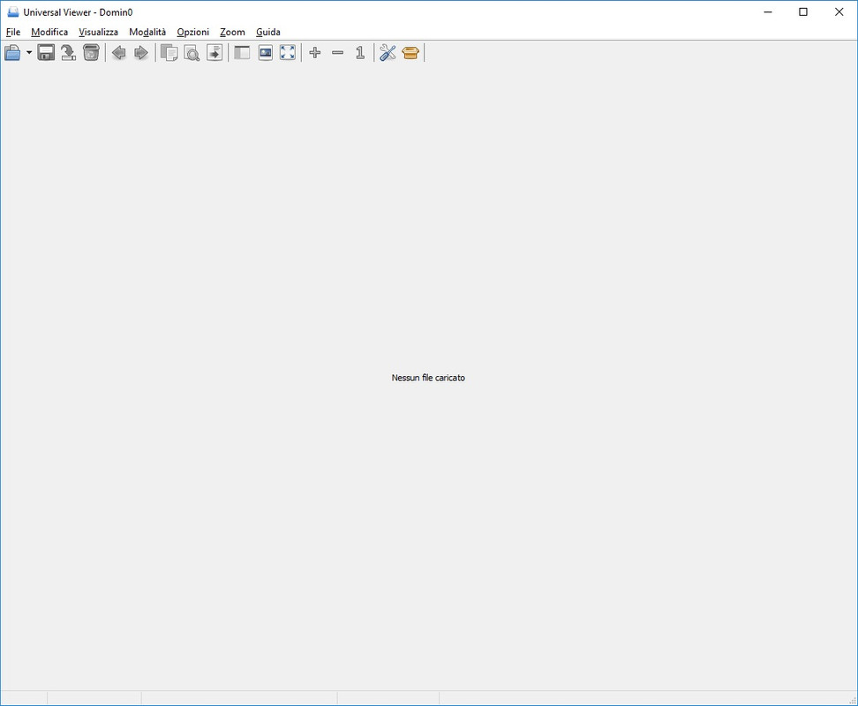858x706 pixels.
Task: Minimize the Universal Viewer window
Action: 768,12
